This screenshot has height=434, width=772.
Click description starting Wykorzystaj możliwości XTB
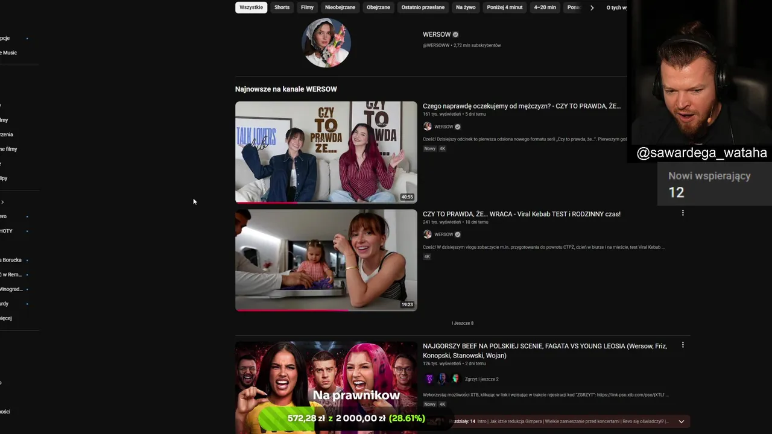coord(546,395)
